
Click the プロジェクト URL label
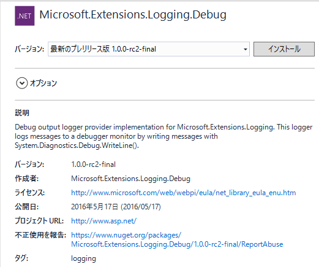coord(39,221)
